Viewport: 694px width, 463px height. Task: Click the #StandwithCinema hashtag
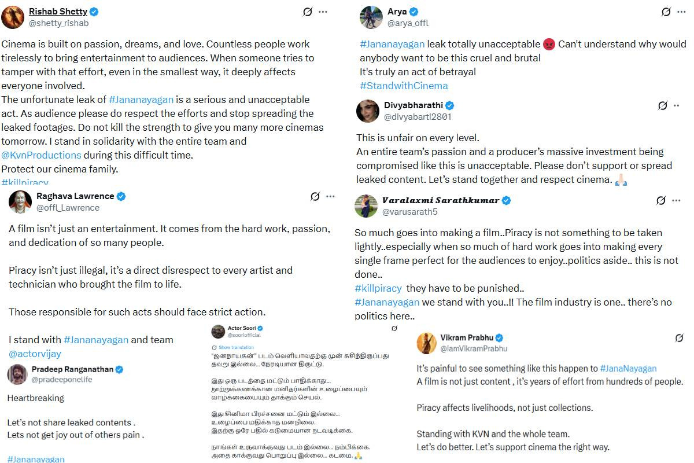click(404, 86)
